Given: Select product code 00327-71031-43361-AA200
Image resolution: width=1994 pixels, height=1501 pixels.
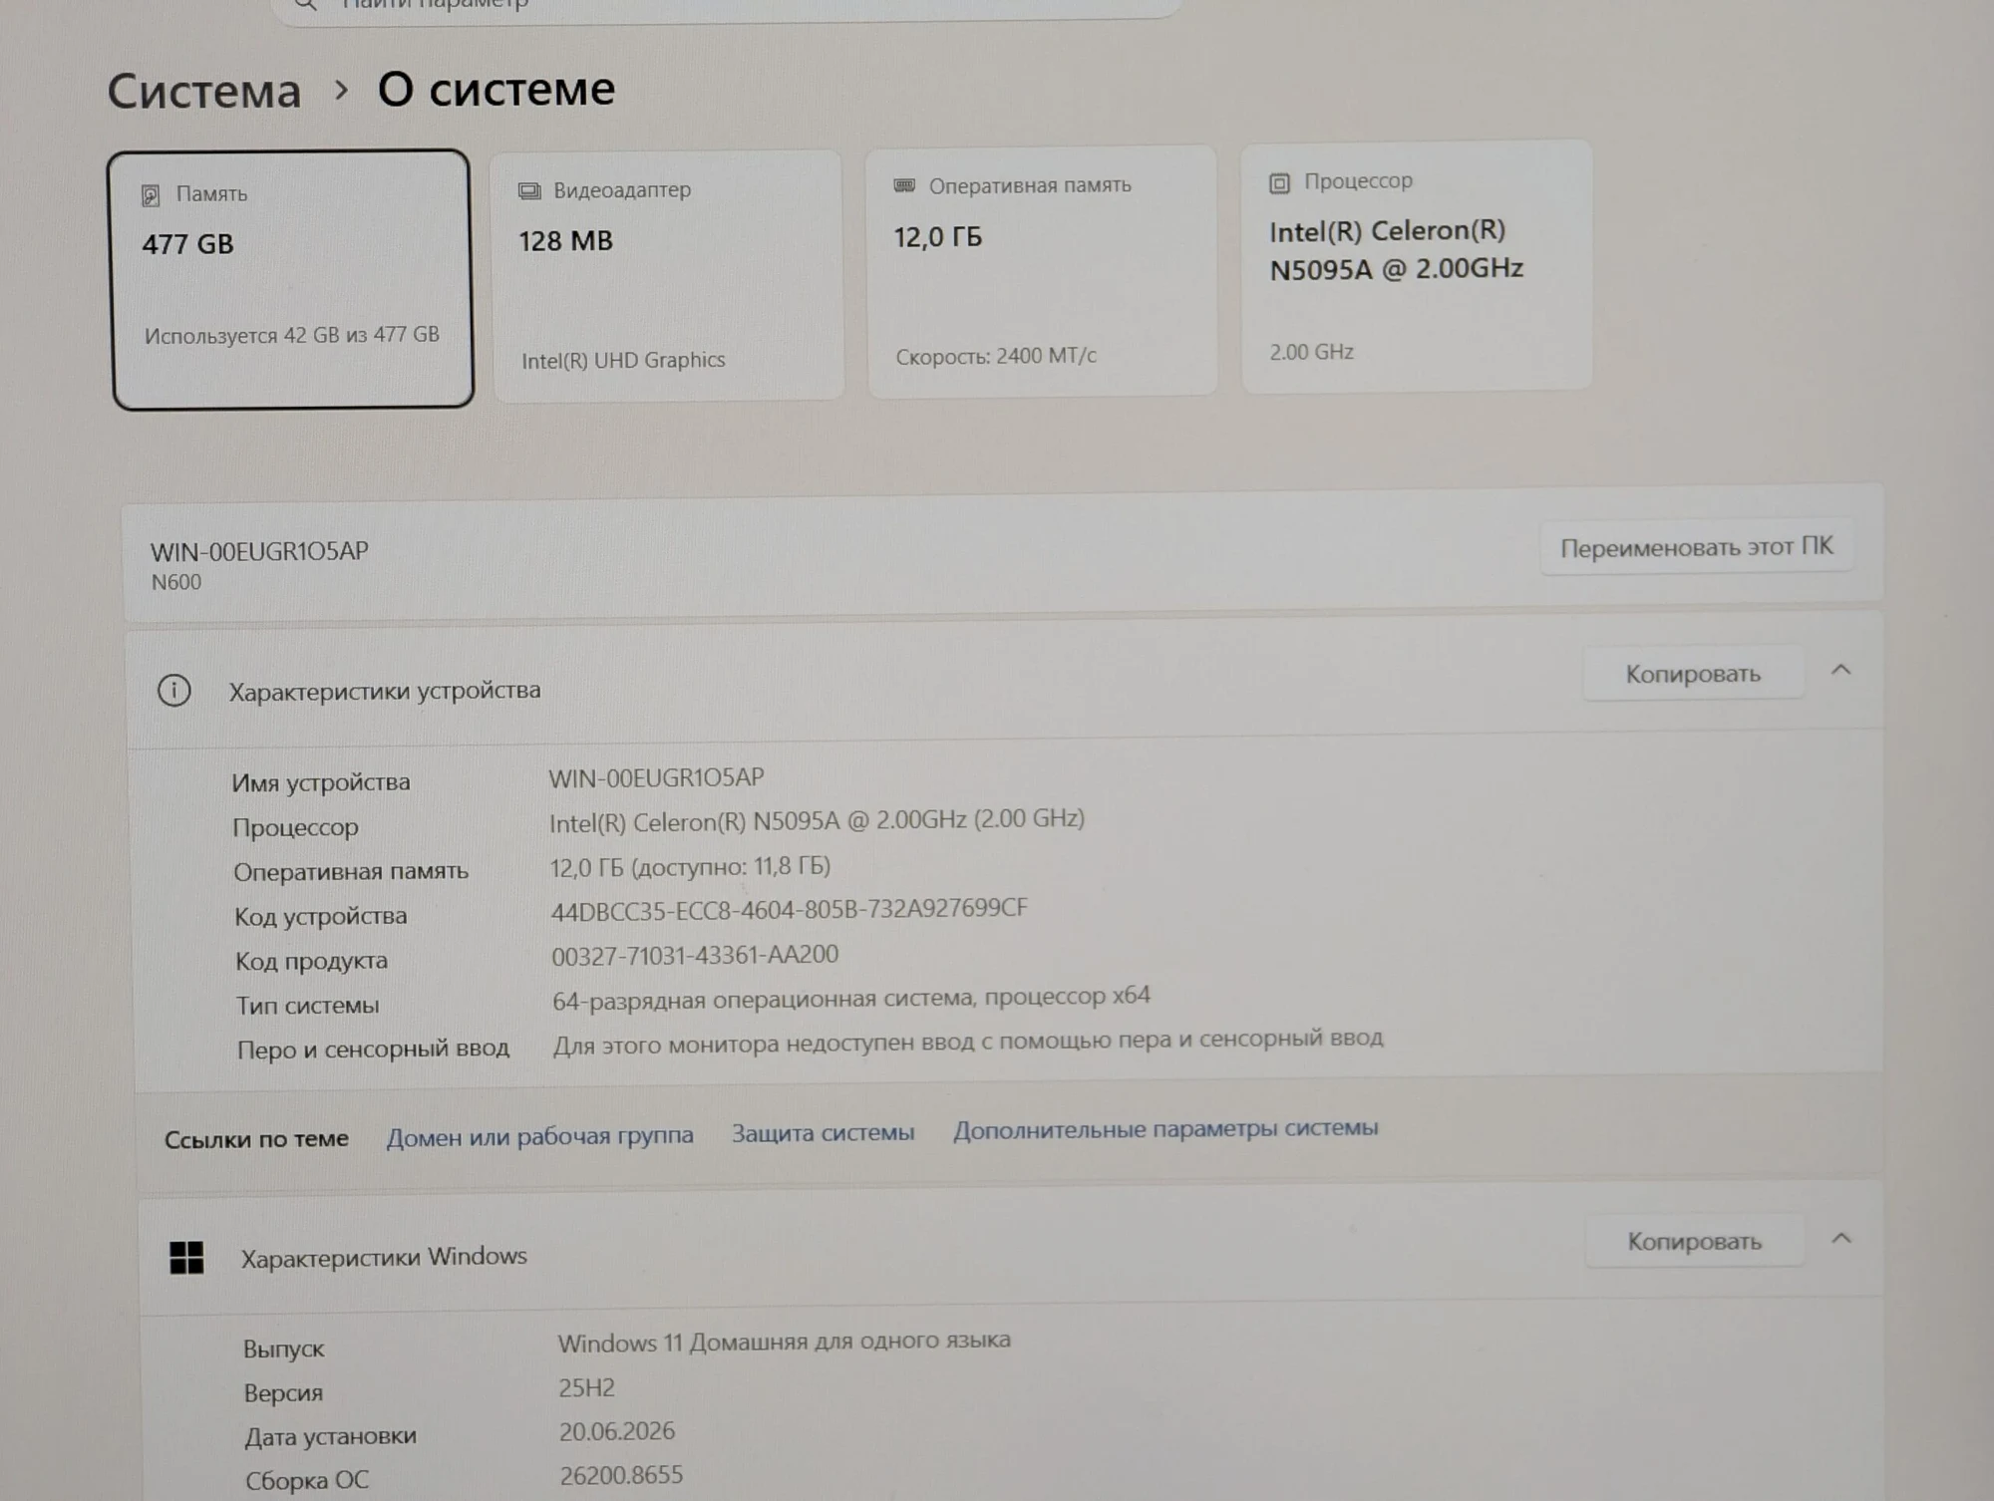Looking at the screenshot, I should point(695,956).
